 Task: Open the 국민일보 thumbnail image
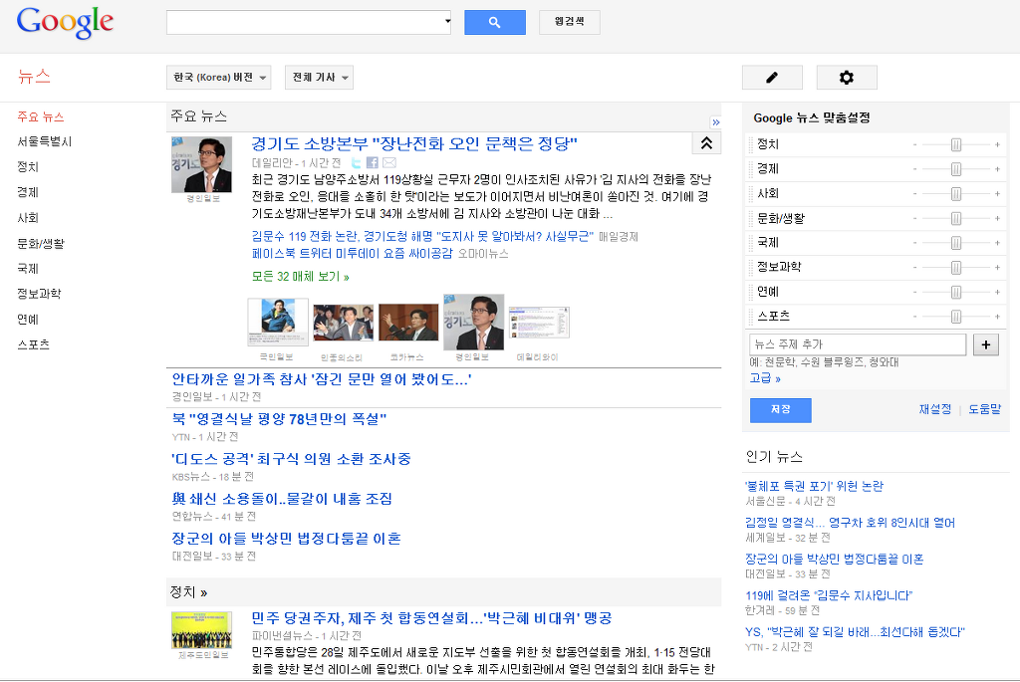[x=278, y=322]
